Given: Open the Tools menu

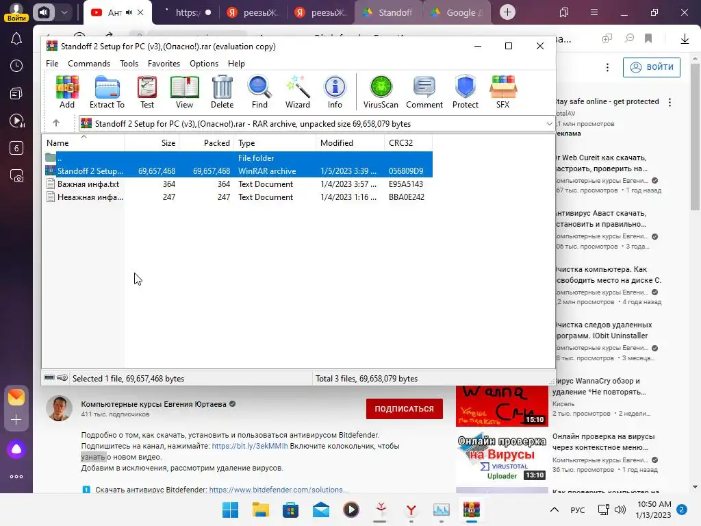Looking at the screenshot, I should (129, 64).
